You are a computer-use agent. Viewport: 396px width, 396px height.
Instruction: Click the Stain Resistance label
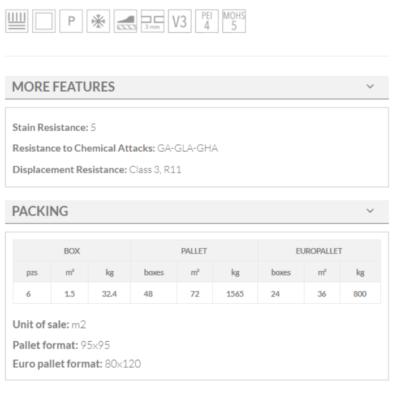50,128
